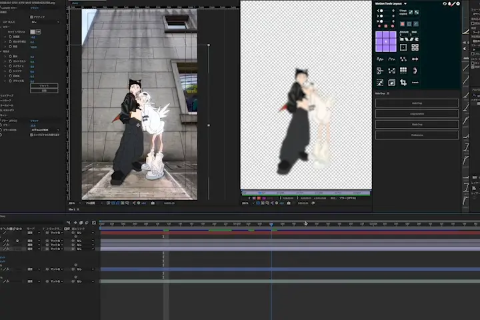The width and height of the screenshot is (480, 320).
Task: Click the opposing arrows icon
Action: pos(415,59)
